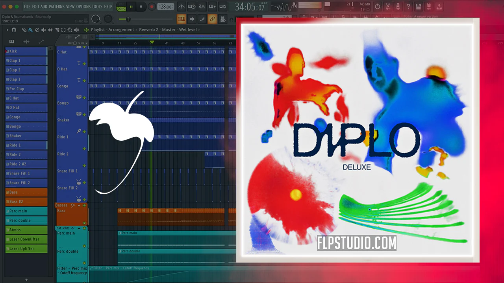The width and height of the screenshot is (504, 283).
Task: Click the question mark help icon
Action: pyautogui.click(x=408, y=7)
